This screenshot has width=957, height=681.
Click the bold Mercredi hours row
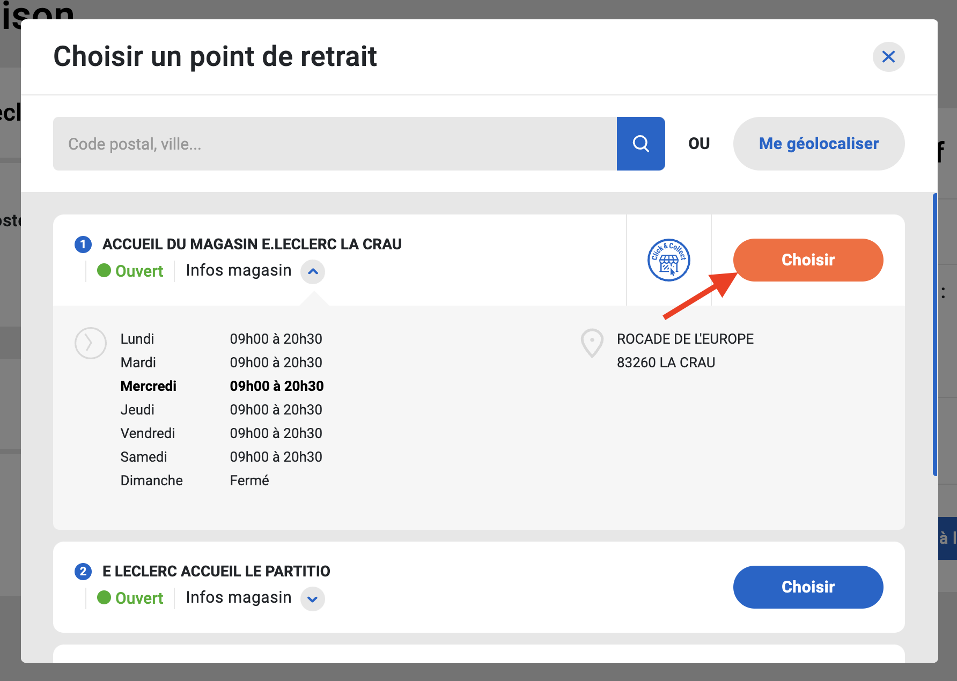[x=222, y=386]
